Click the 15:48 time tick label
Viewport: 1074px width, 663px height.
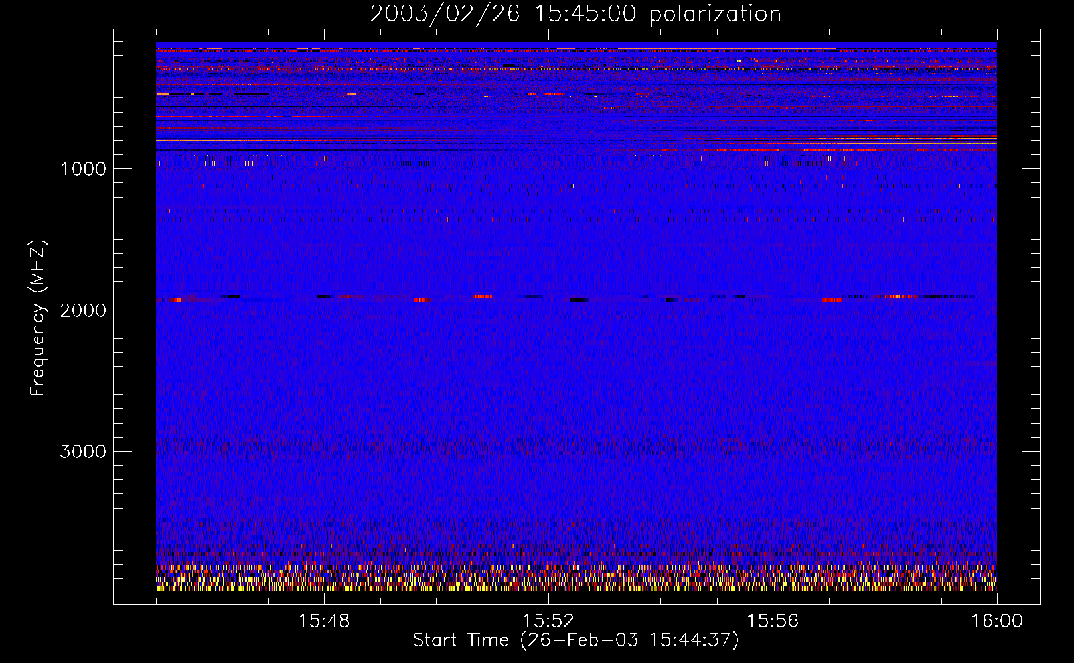324,621
